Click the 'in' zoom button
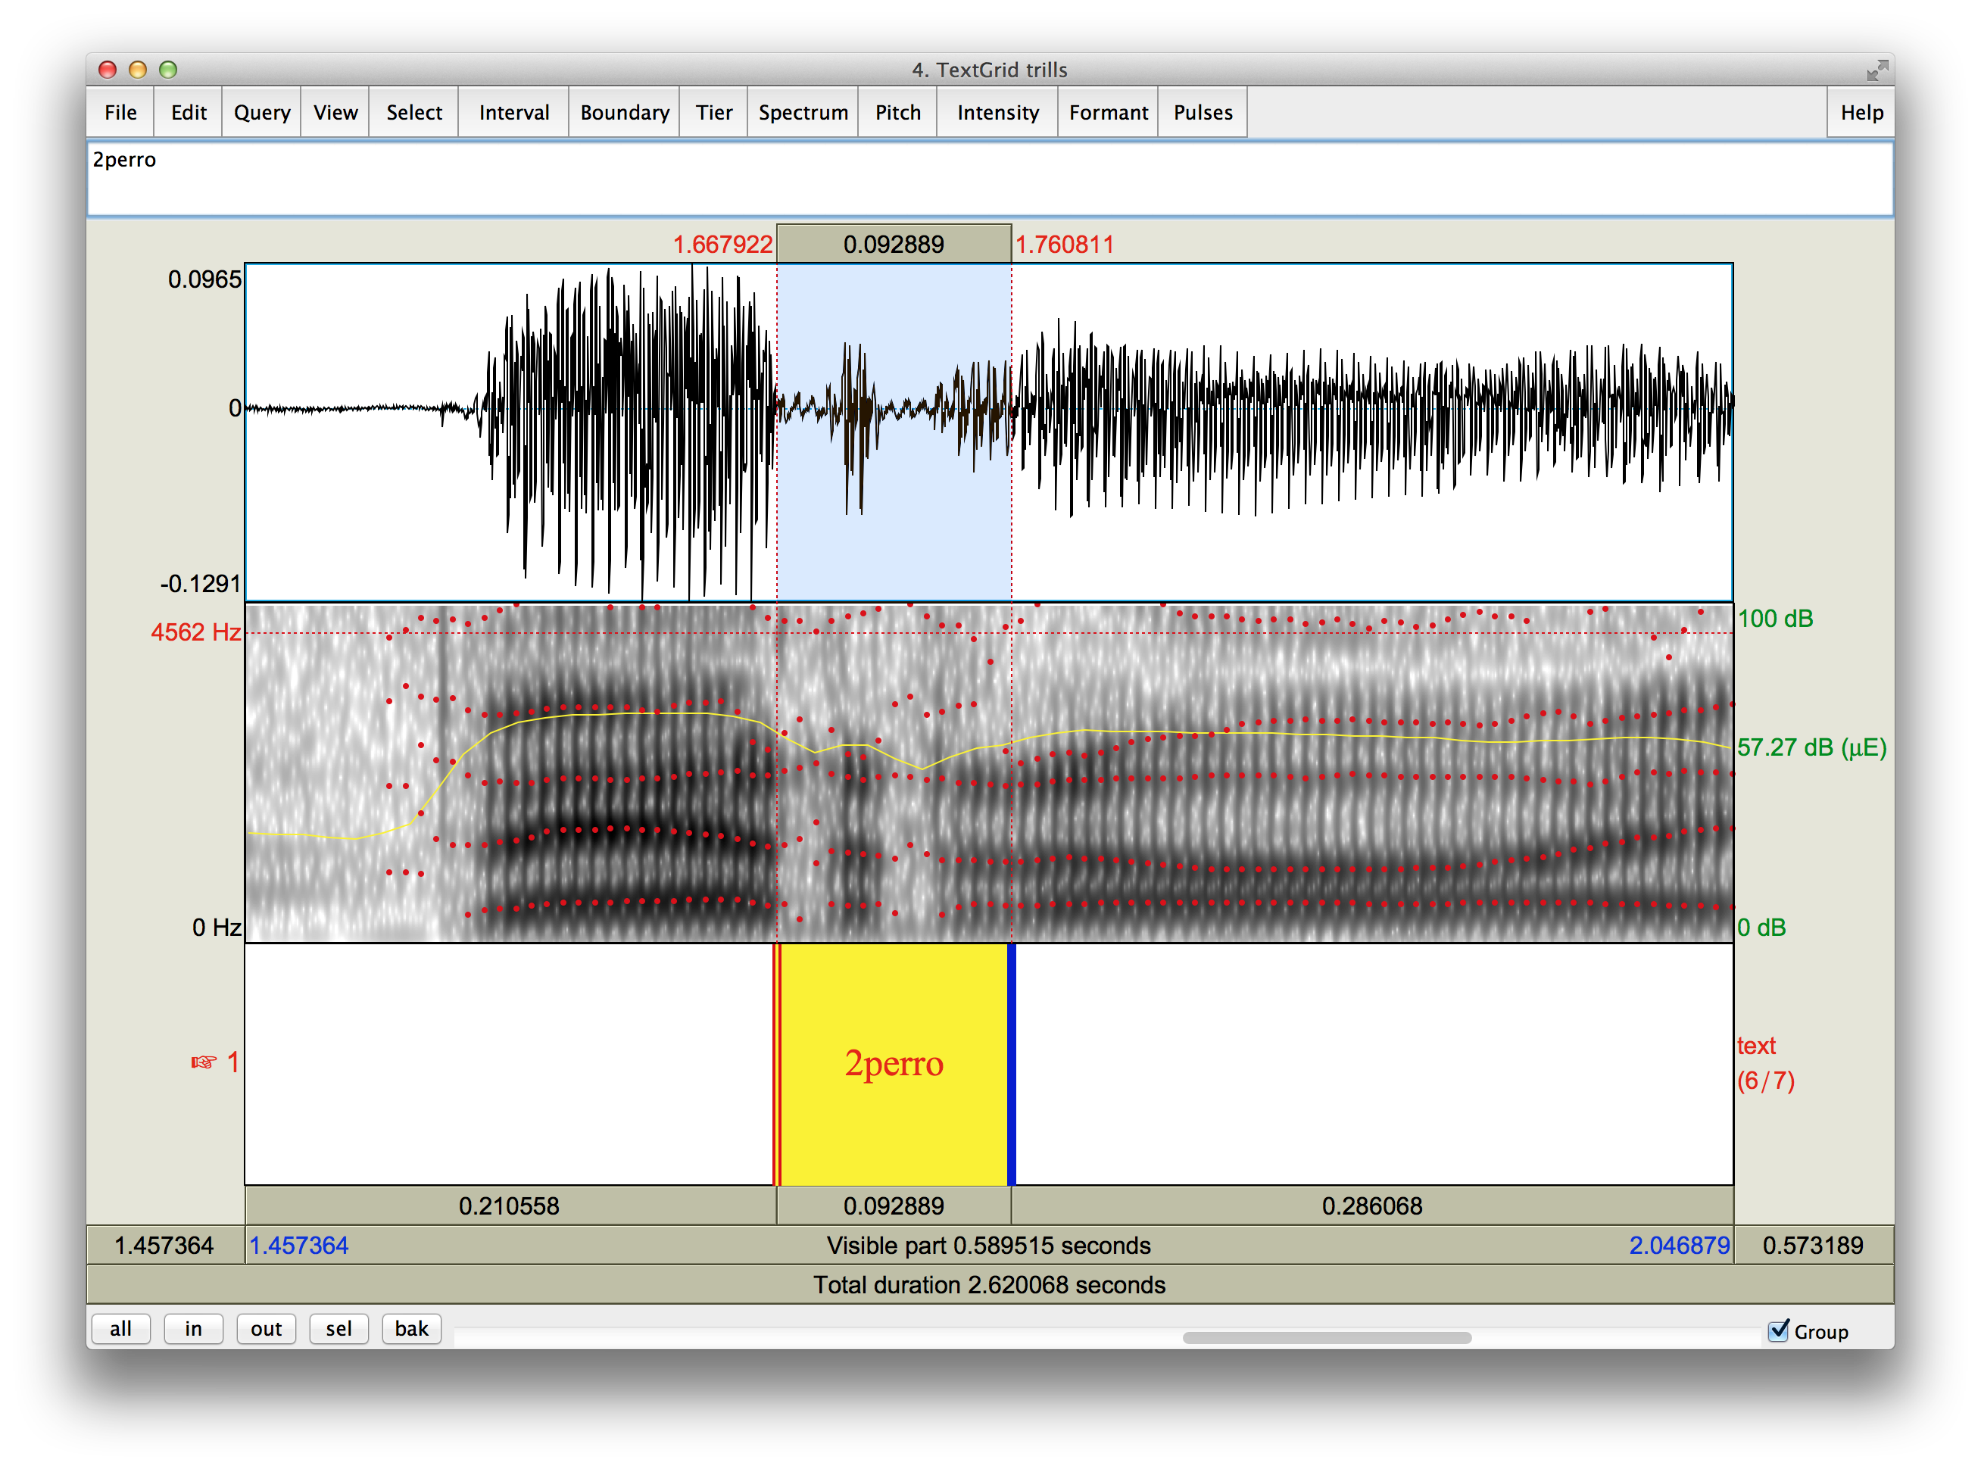This screenshot has width=1981, height=1469. click(193, 1328)
